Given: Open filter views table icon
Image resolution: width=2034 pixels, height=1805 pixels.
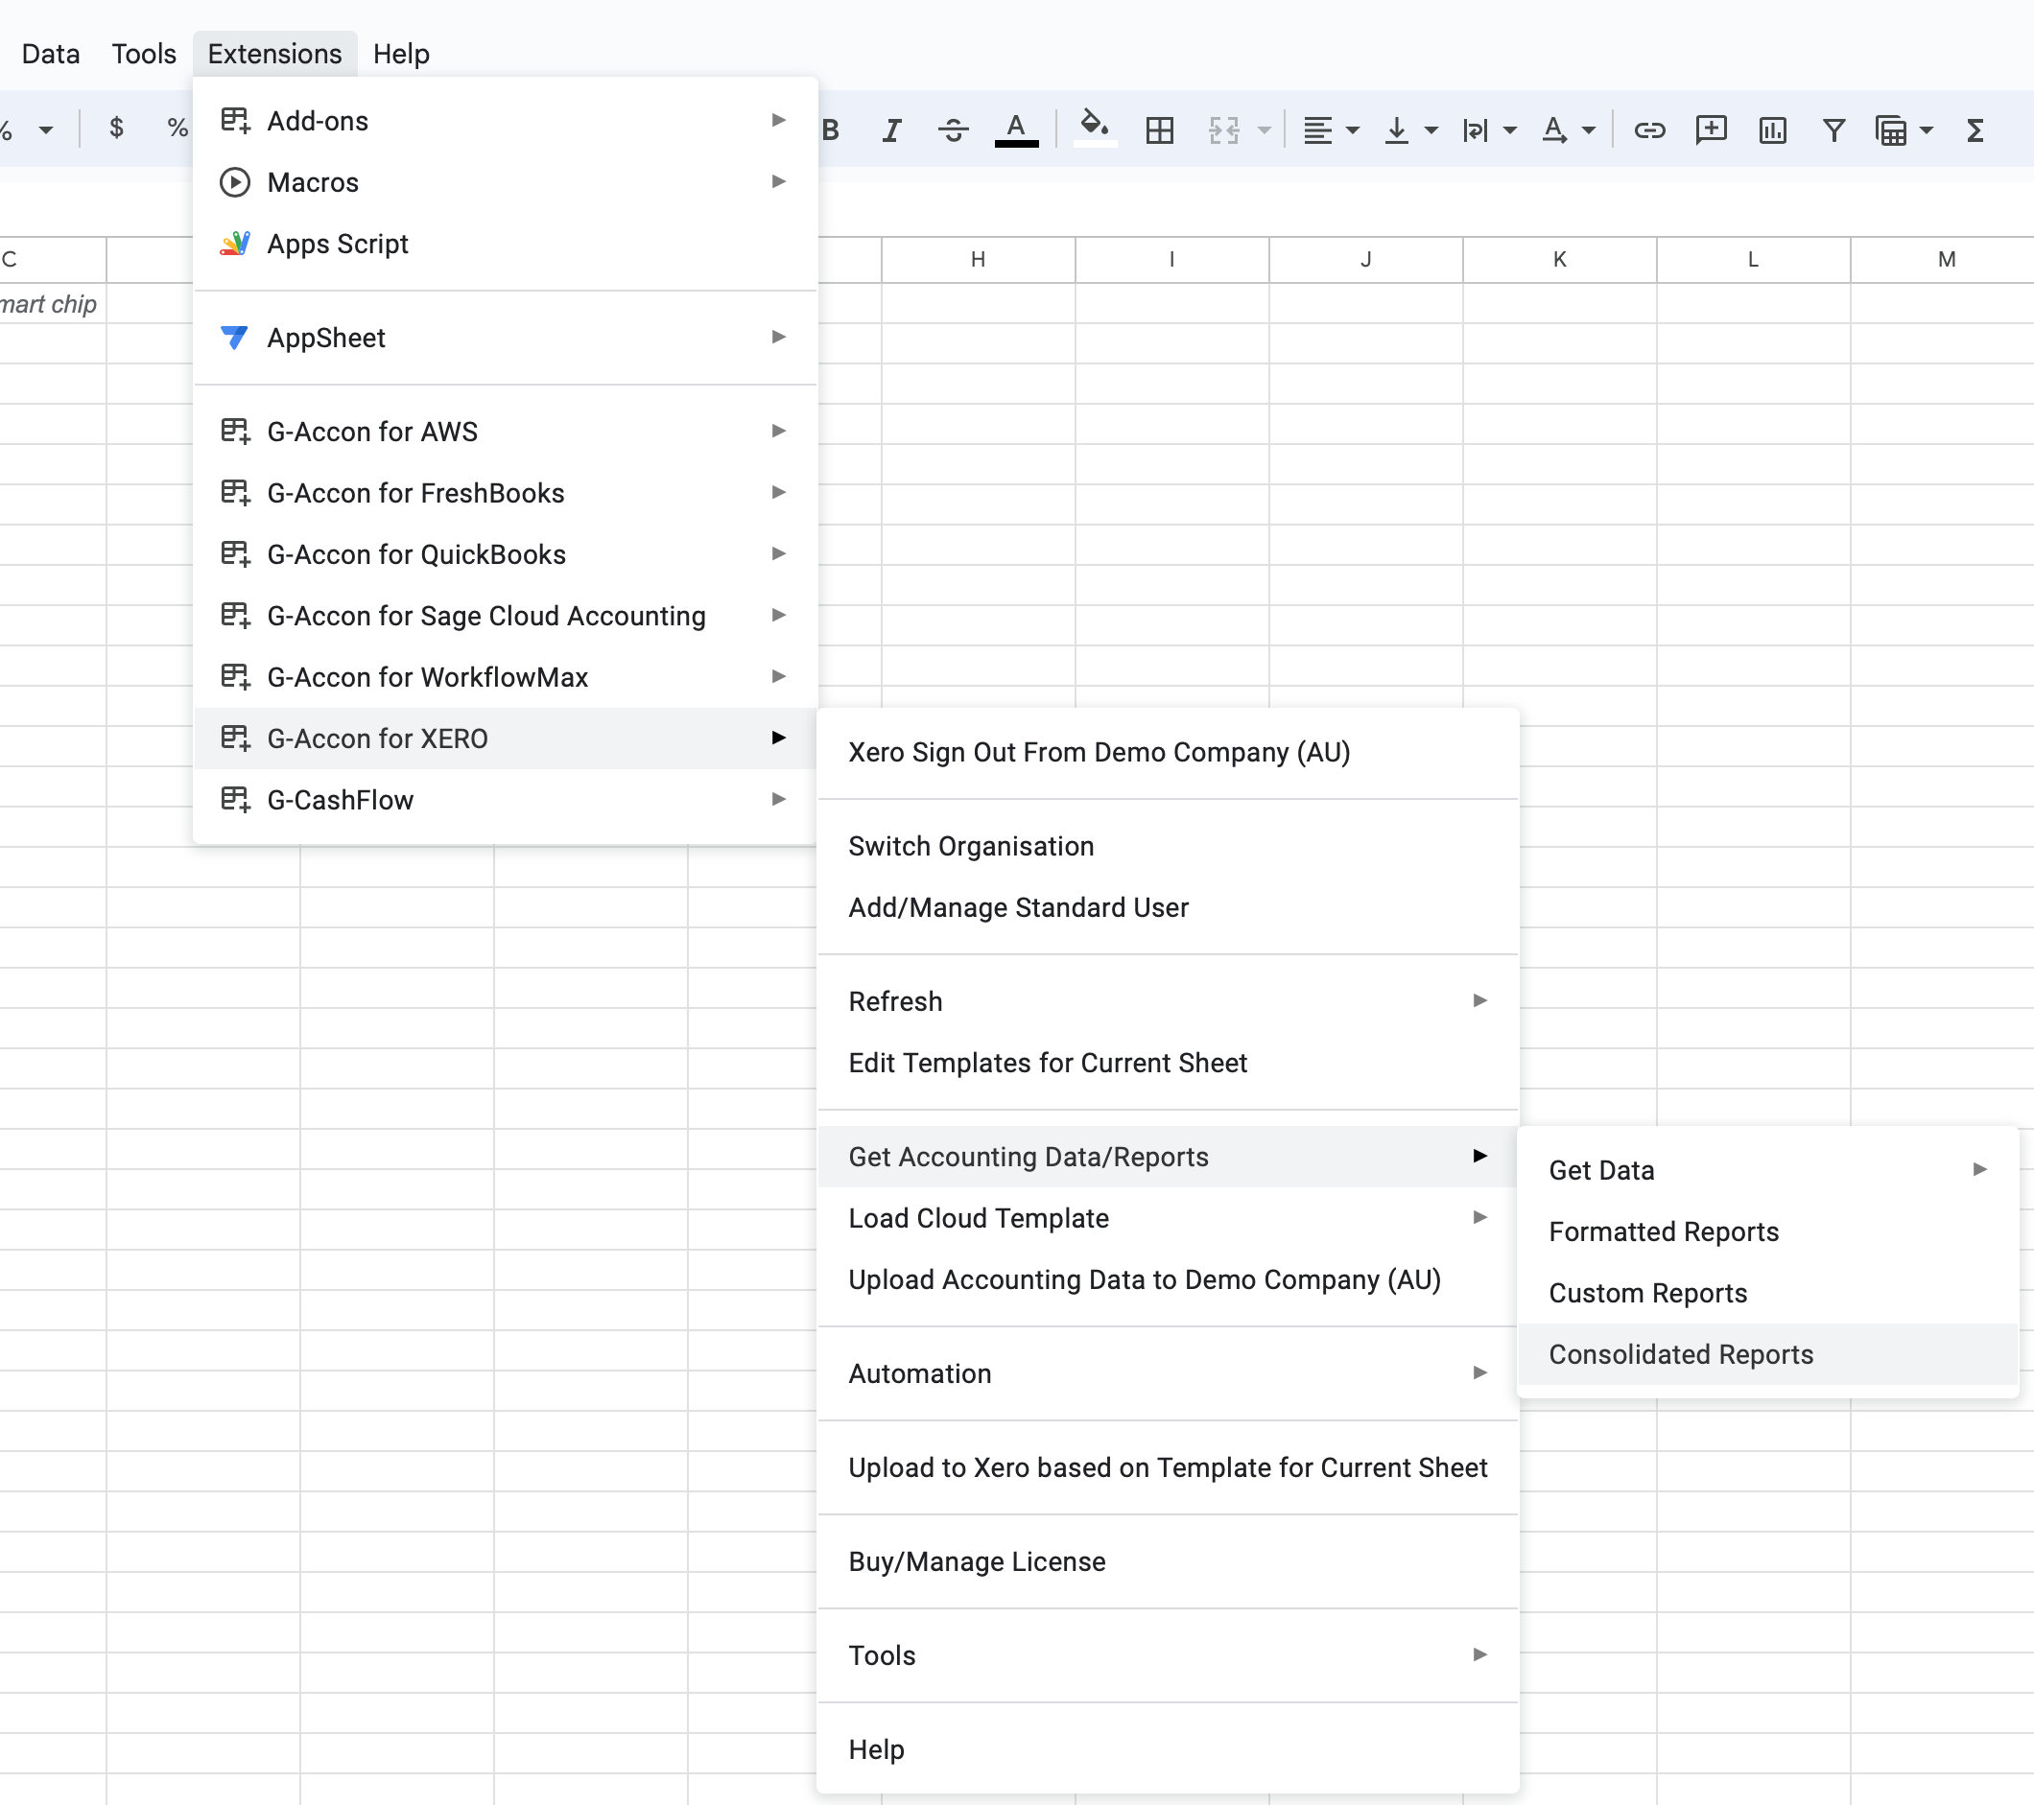Looking at the screenshot, I should coord(1891,130).
